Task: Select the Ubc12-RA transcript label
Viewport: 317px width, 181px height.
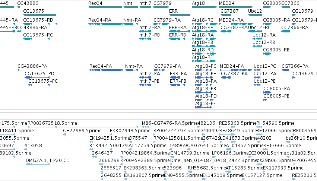Action: (x=264, y=35)
